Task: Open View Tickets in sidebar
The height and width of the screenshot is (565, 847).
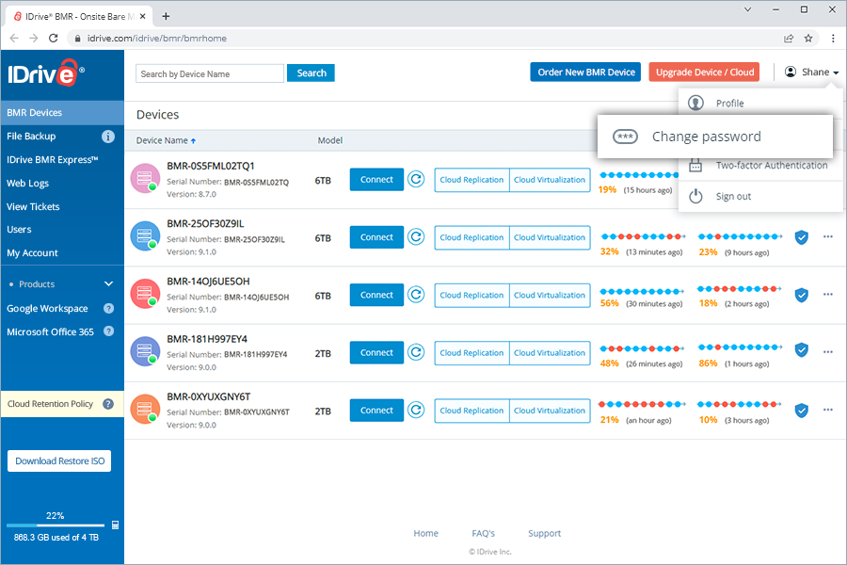Action: (33, 206)
